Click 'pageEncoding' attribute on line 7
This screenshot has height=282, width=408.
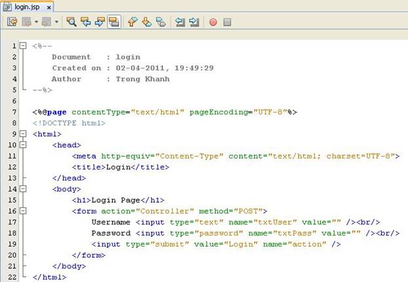pos(218,112)
